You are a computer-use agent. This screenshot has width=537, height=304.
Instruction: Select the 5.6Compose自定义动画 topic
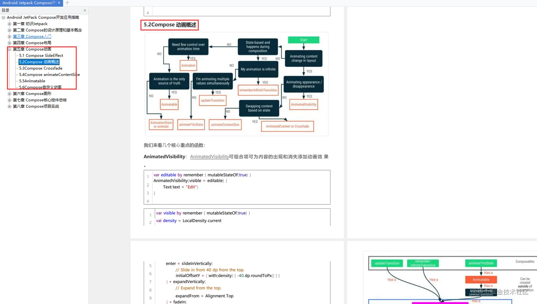click(40, 87)
